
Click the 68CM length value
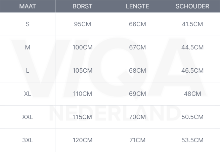click(x=137, y=71)
